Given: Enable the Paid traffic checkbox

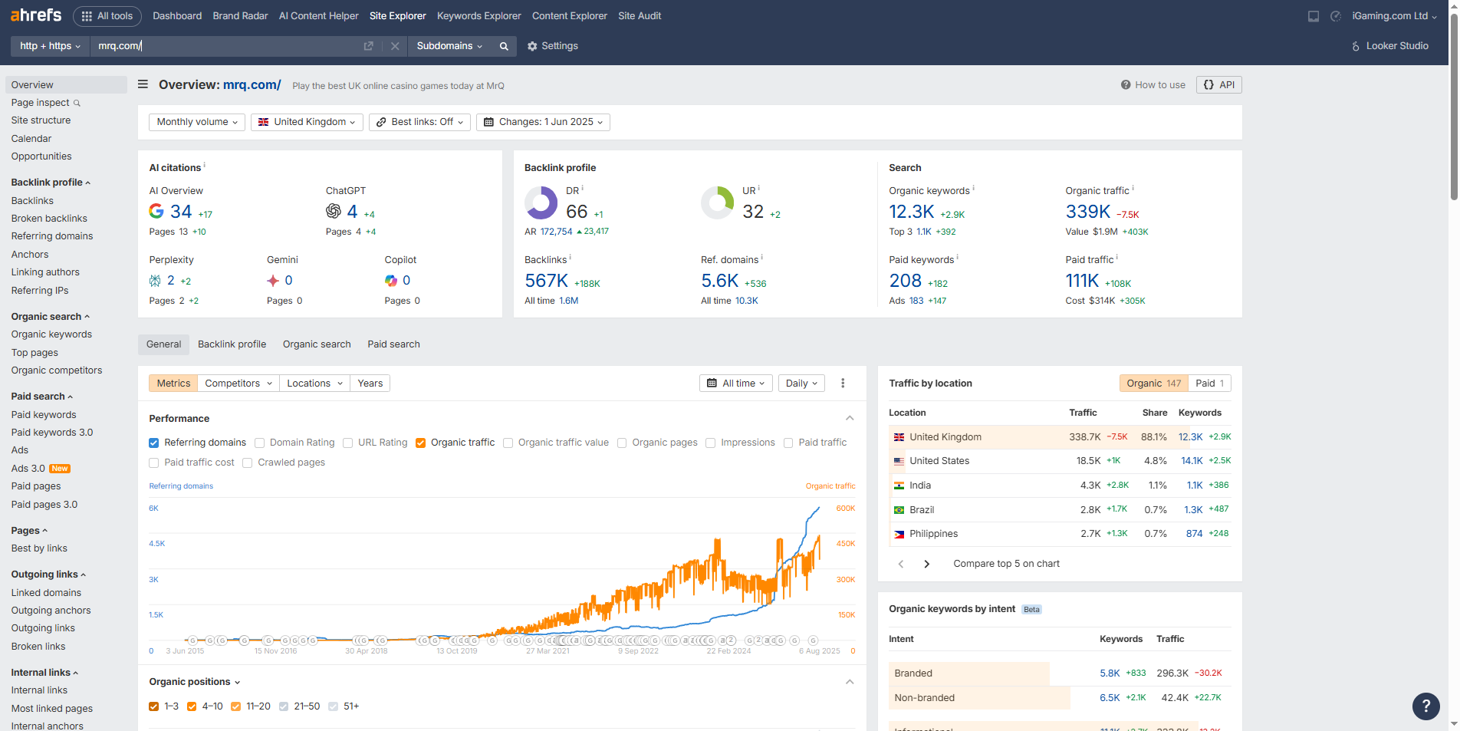Looking at the screenshot, I should (x=788, y=443).
